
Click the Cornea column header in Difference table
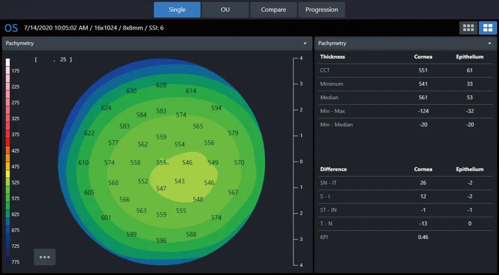pos(422,169)
